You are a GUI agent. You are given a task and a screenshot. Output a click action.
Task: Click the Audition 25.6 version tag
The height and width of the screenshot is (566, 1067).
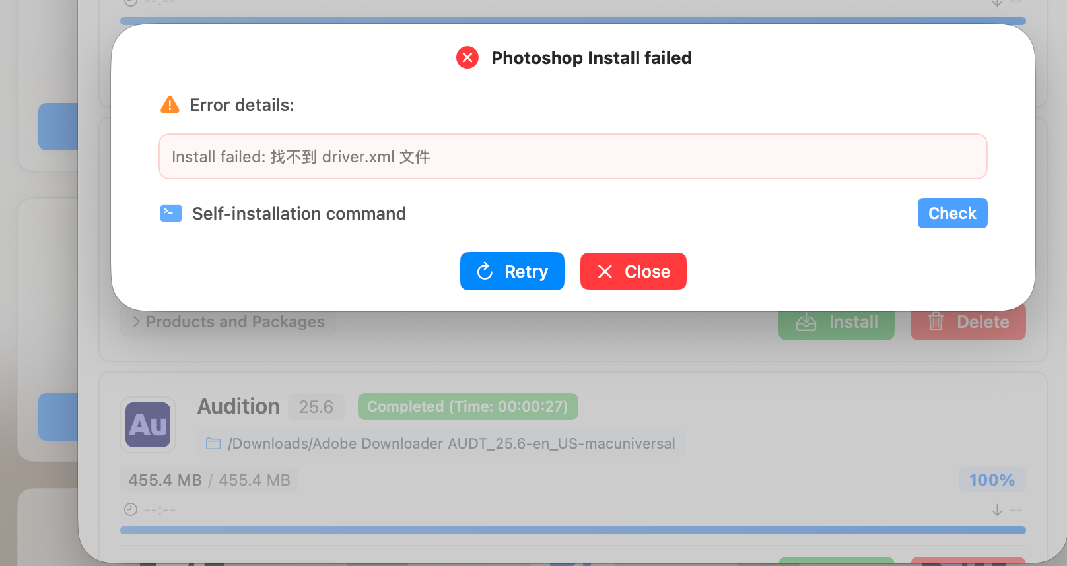[316, 407]
